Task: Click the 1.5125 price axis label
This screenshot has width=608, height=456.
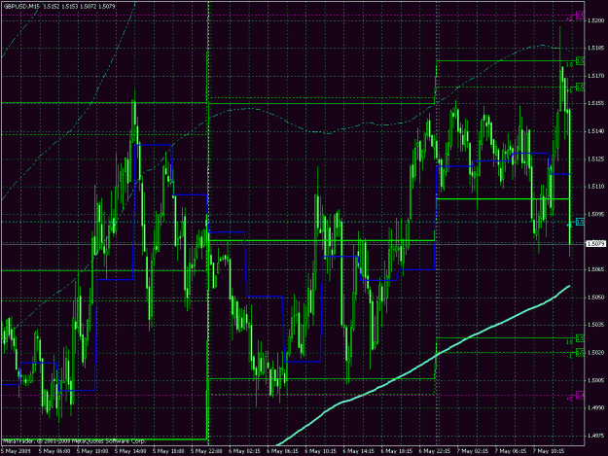Action: 596,159
